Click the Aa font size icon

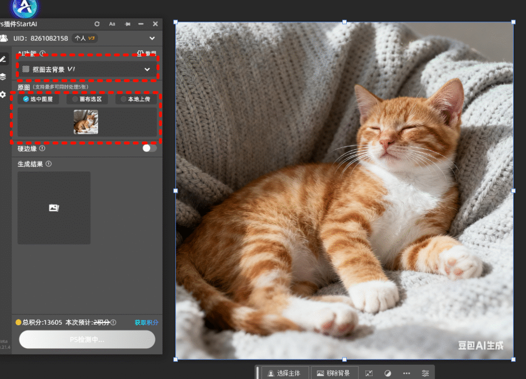coord(112,24)
